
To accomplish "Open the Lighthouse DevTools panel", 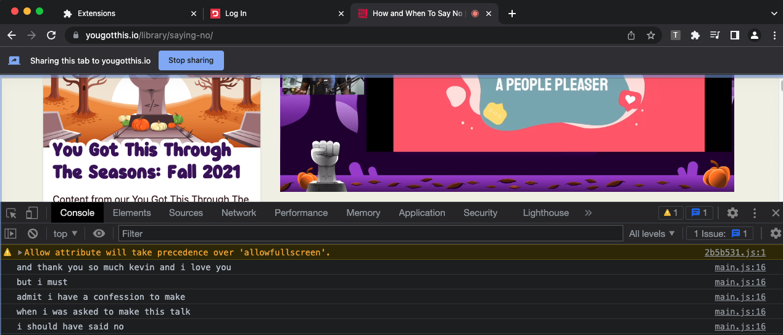I will pyautogui.click(x=545, y=213).
